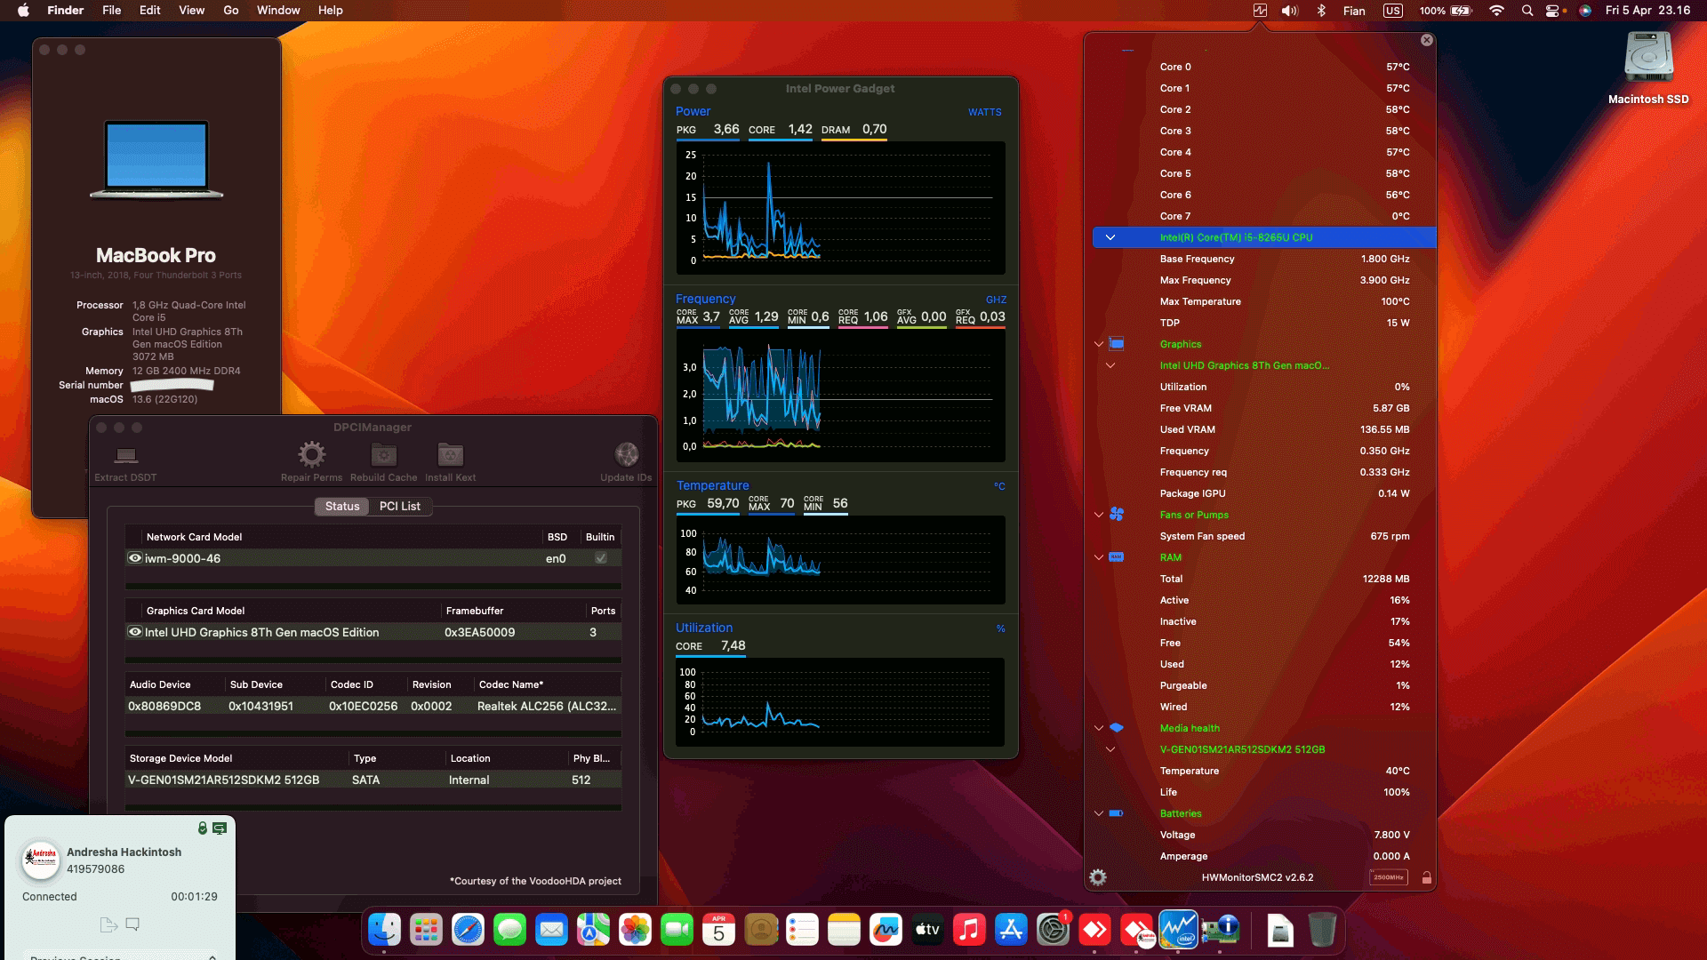The width and height of the screenshot is (1707, 960).
Task: Click the 2500MHz frequency control
Action: 1390,877
